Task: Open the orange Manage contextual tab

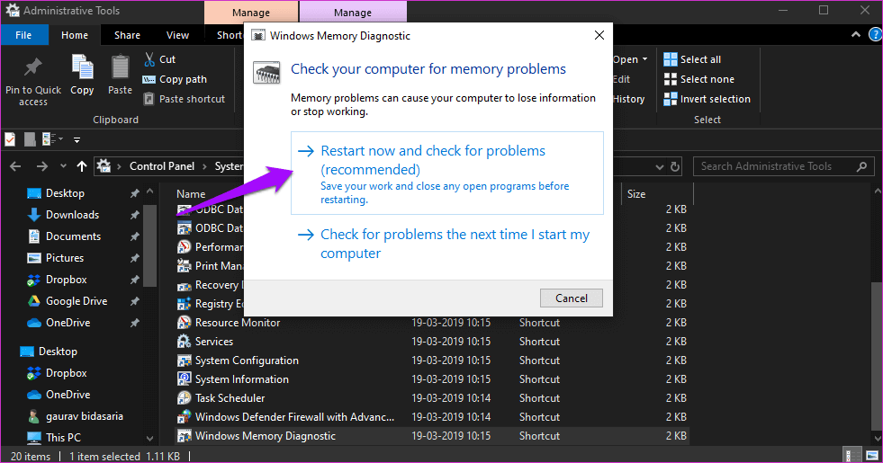Action: pos(251,12)
